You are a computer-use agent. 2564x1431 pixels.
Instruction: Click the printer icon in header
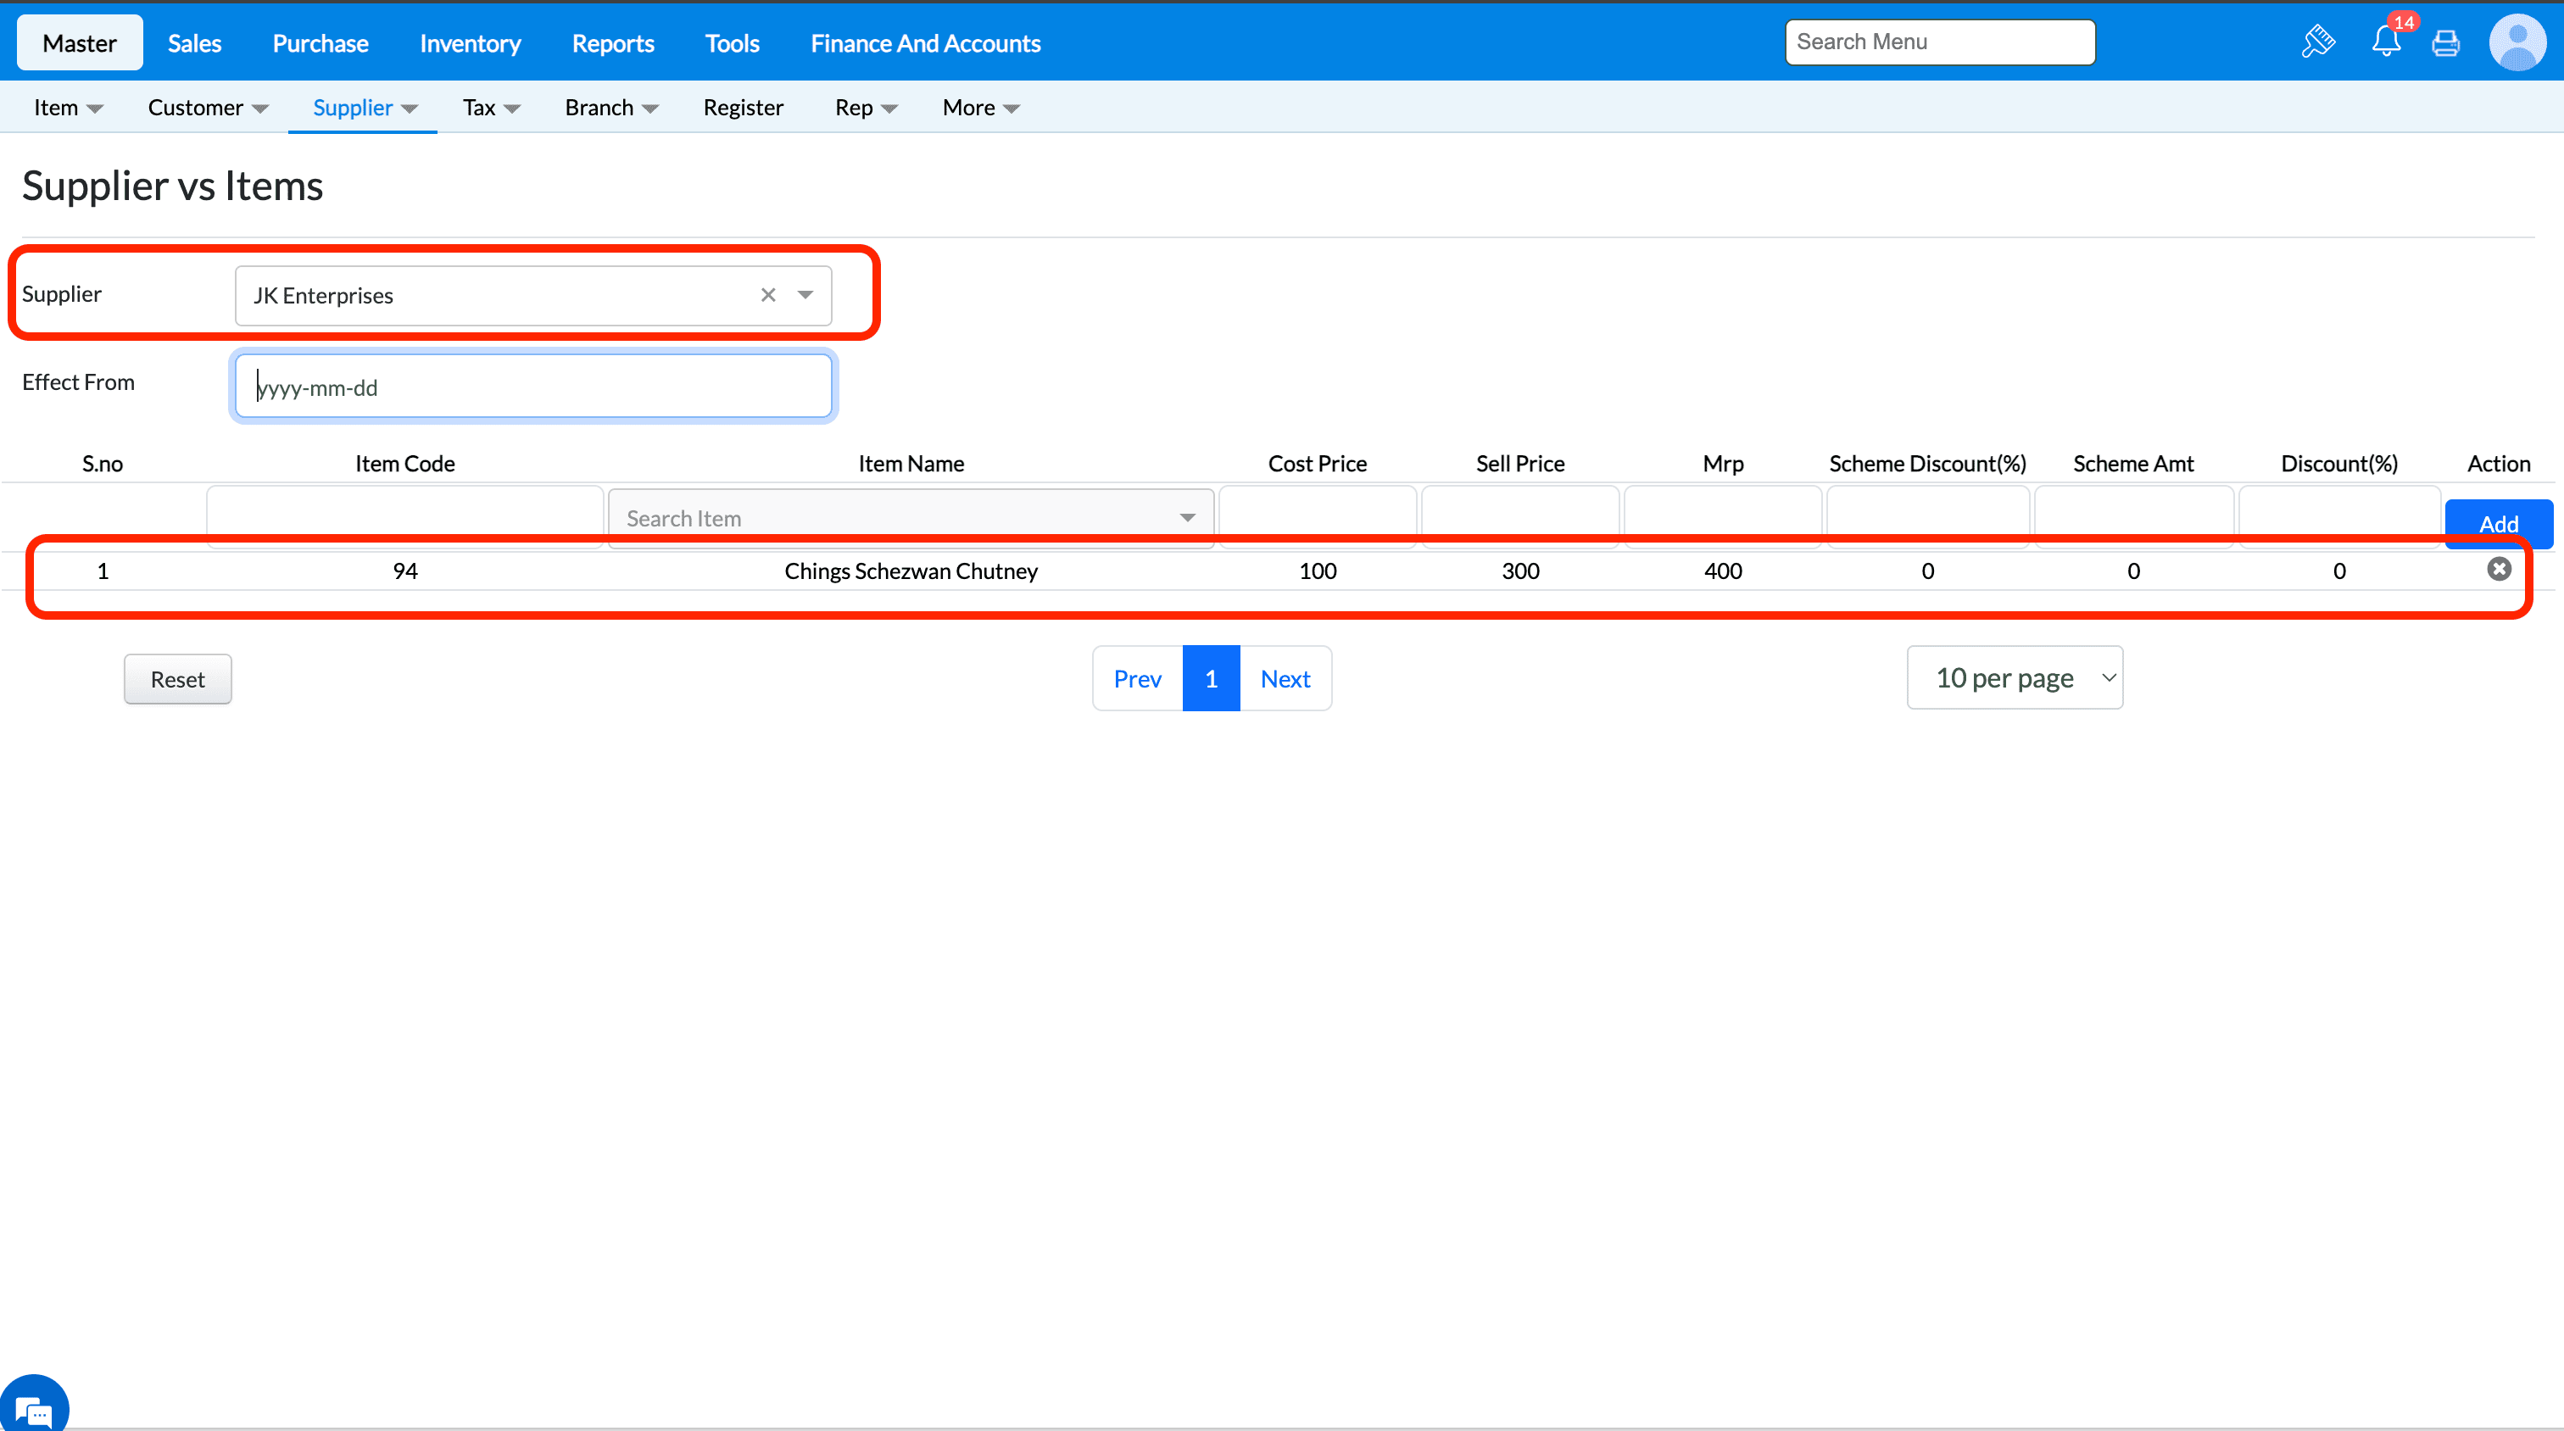tap(2445, 42)
